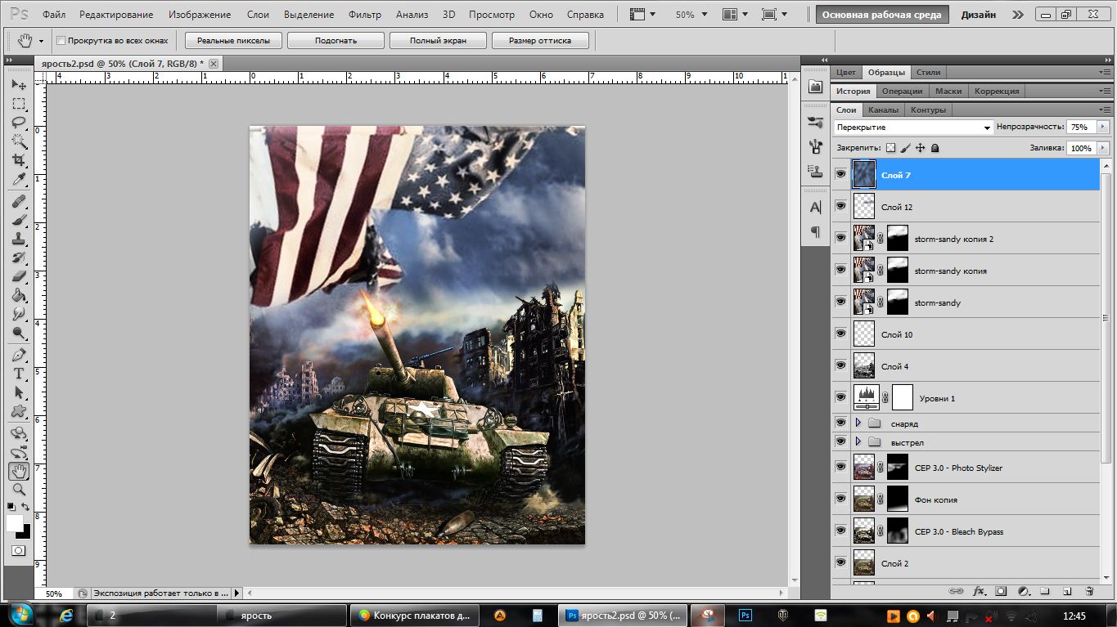Viewport: 1117px width, 627px height.
Task: Select the Rectangular Marquee tool
Action: (19, 104)
